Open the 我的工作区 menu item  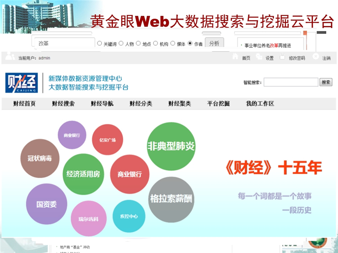pos(260,104)
